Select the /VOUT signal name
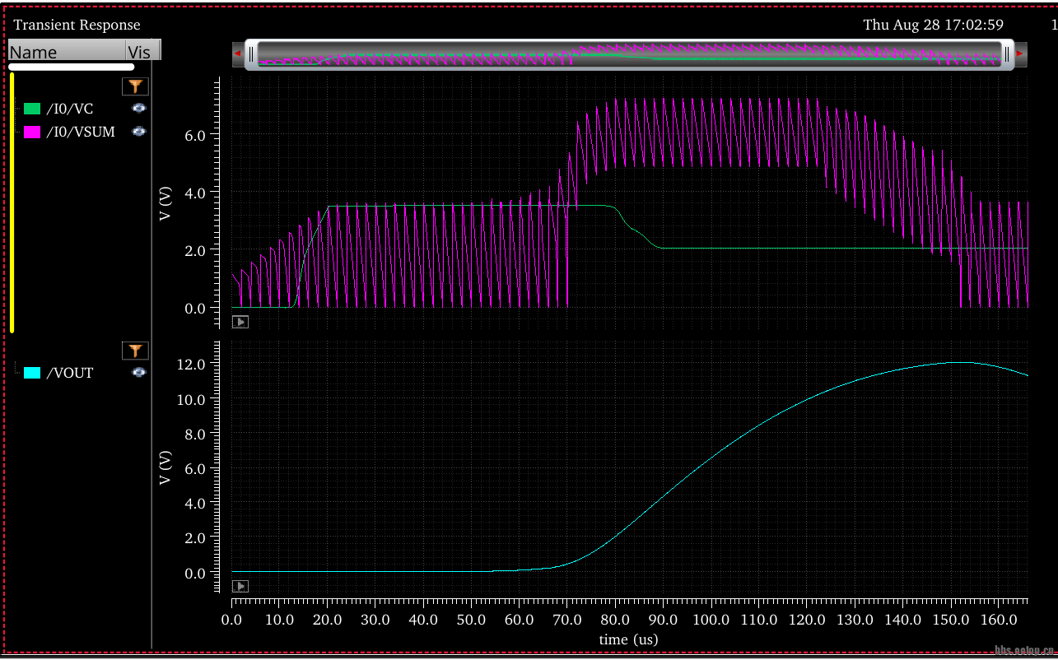 pos(70,373)
